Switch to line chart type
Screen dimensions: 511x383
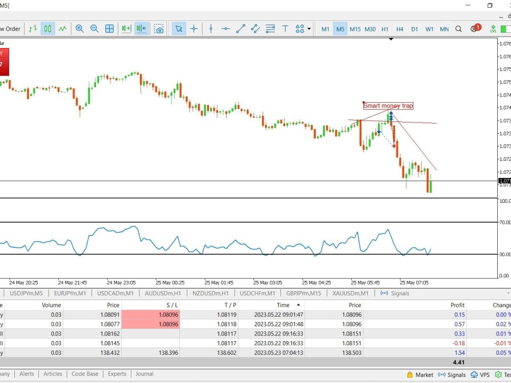point(62,29)
